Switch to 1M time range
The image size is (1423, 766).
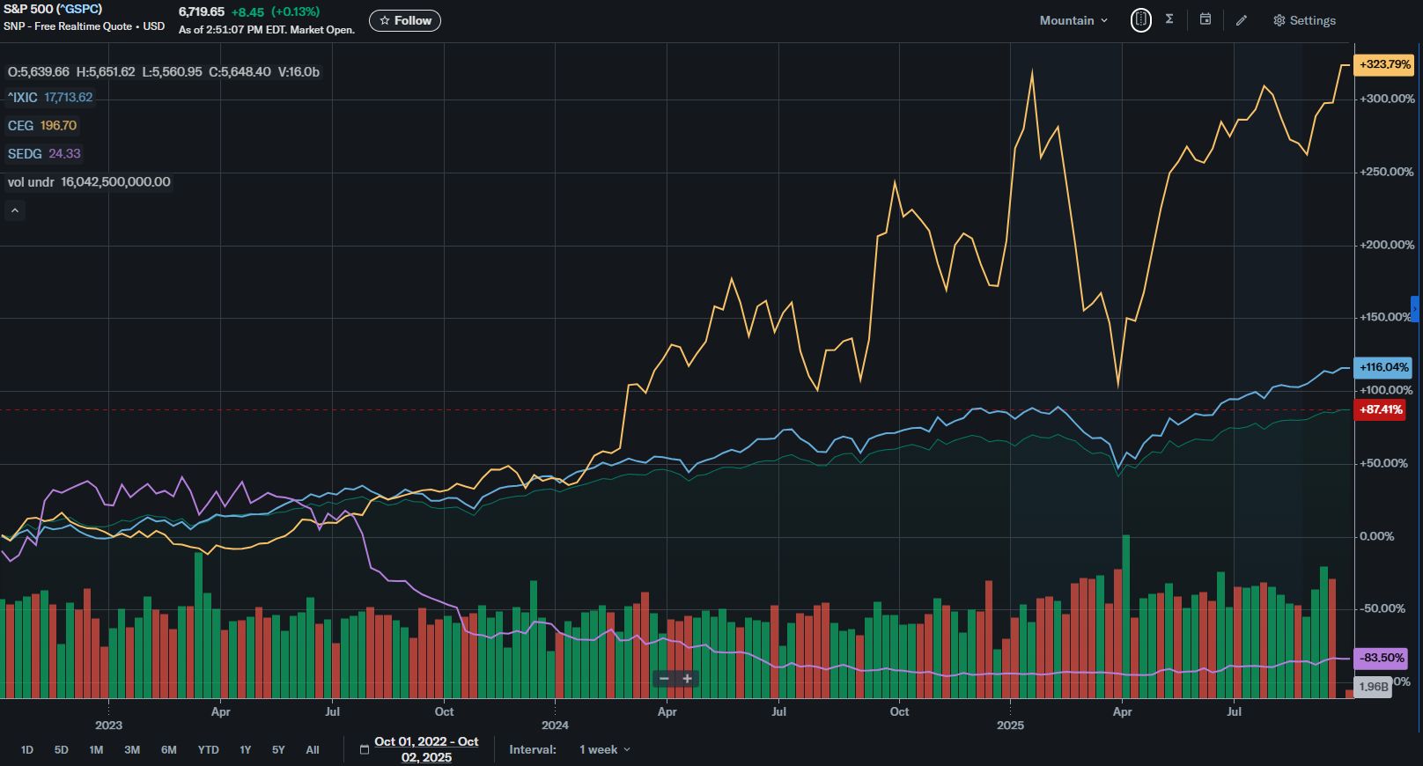point(96,749)
